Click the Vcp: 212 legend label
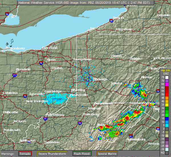This screenshot has width=171, height=157. 165,70
